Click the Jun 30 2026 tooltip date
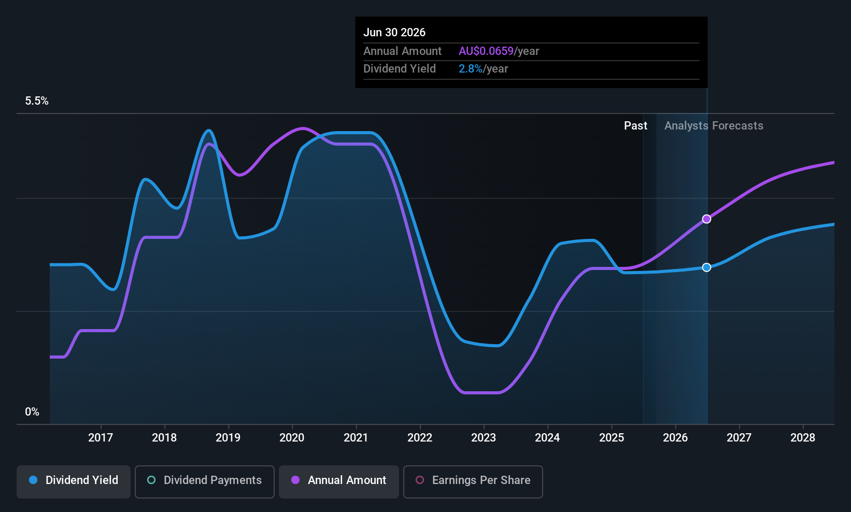The height and width of the screenshot is (512, 851). pyautogui.click(x=394, y=33)
